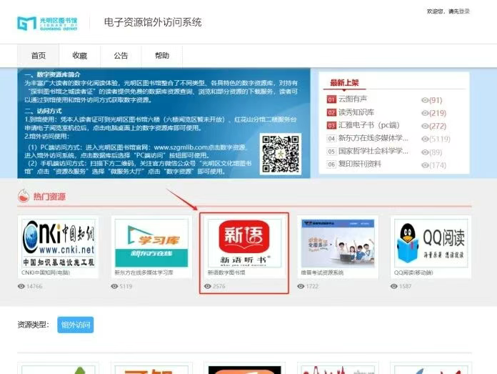This screenshot has height=374, width=497.
Task: Open 新东方在线多媒体学 list entry
Action: [373, 139]
